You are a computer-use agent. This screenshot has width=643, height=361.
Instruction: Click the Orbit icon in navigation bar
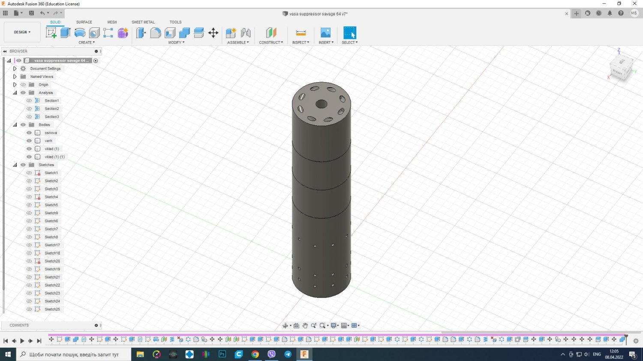tap(285, 325)
